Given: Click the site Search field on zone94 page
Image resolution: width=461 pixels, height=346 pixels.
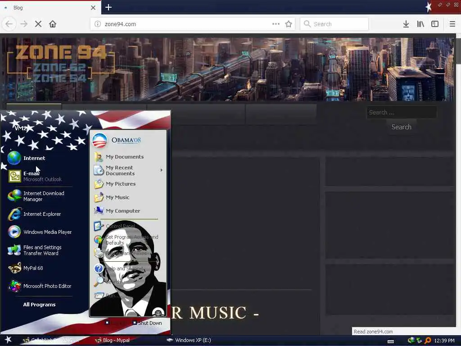Looking at the screenshot, I should (x=401, y=112).
